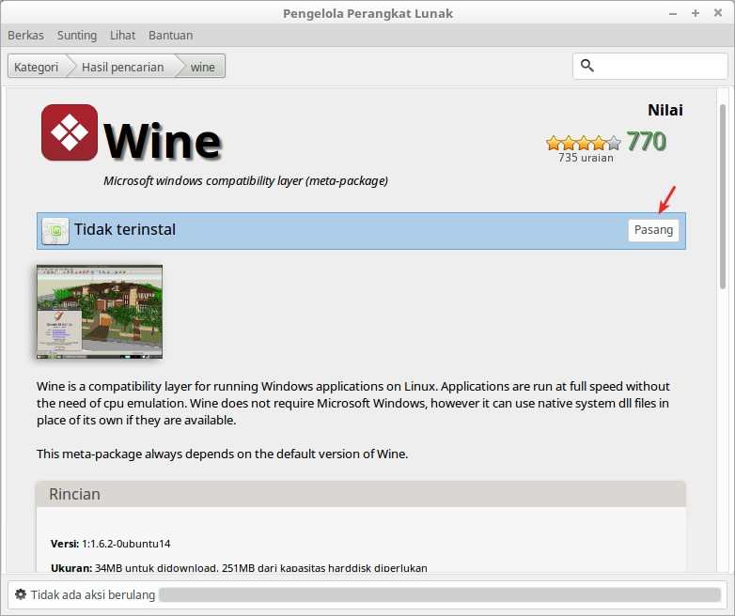This screenshot has height=616, width=735.
Task: Click the Ukuran 34MB download line
Action: point(239,568)
